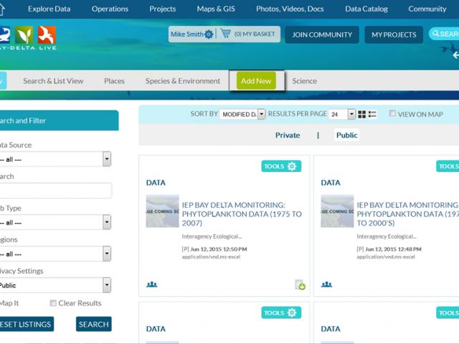Screen dimensions: 459x344
Task: Toggle the Clear Results checkbox
Action: [53, 303]
